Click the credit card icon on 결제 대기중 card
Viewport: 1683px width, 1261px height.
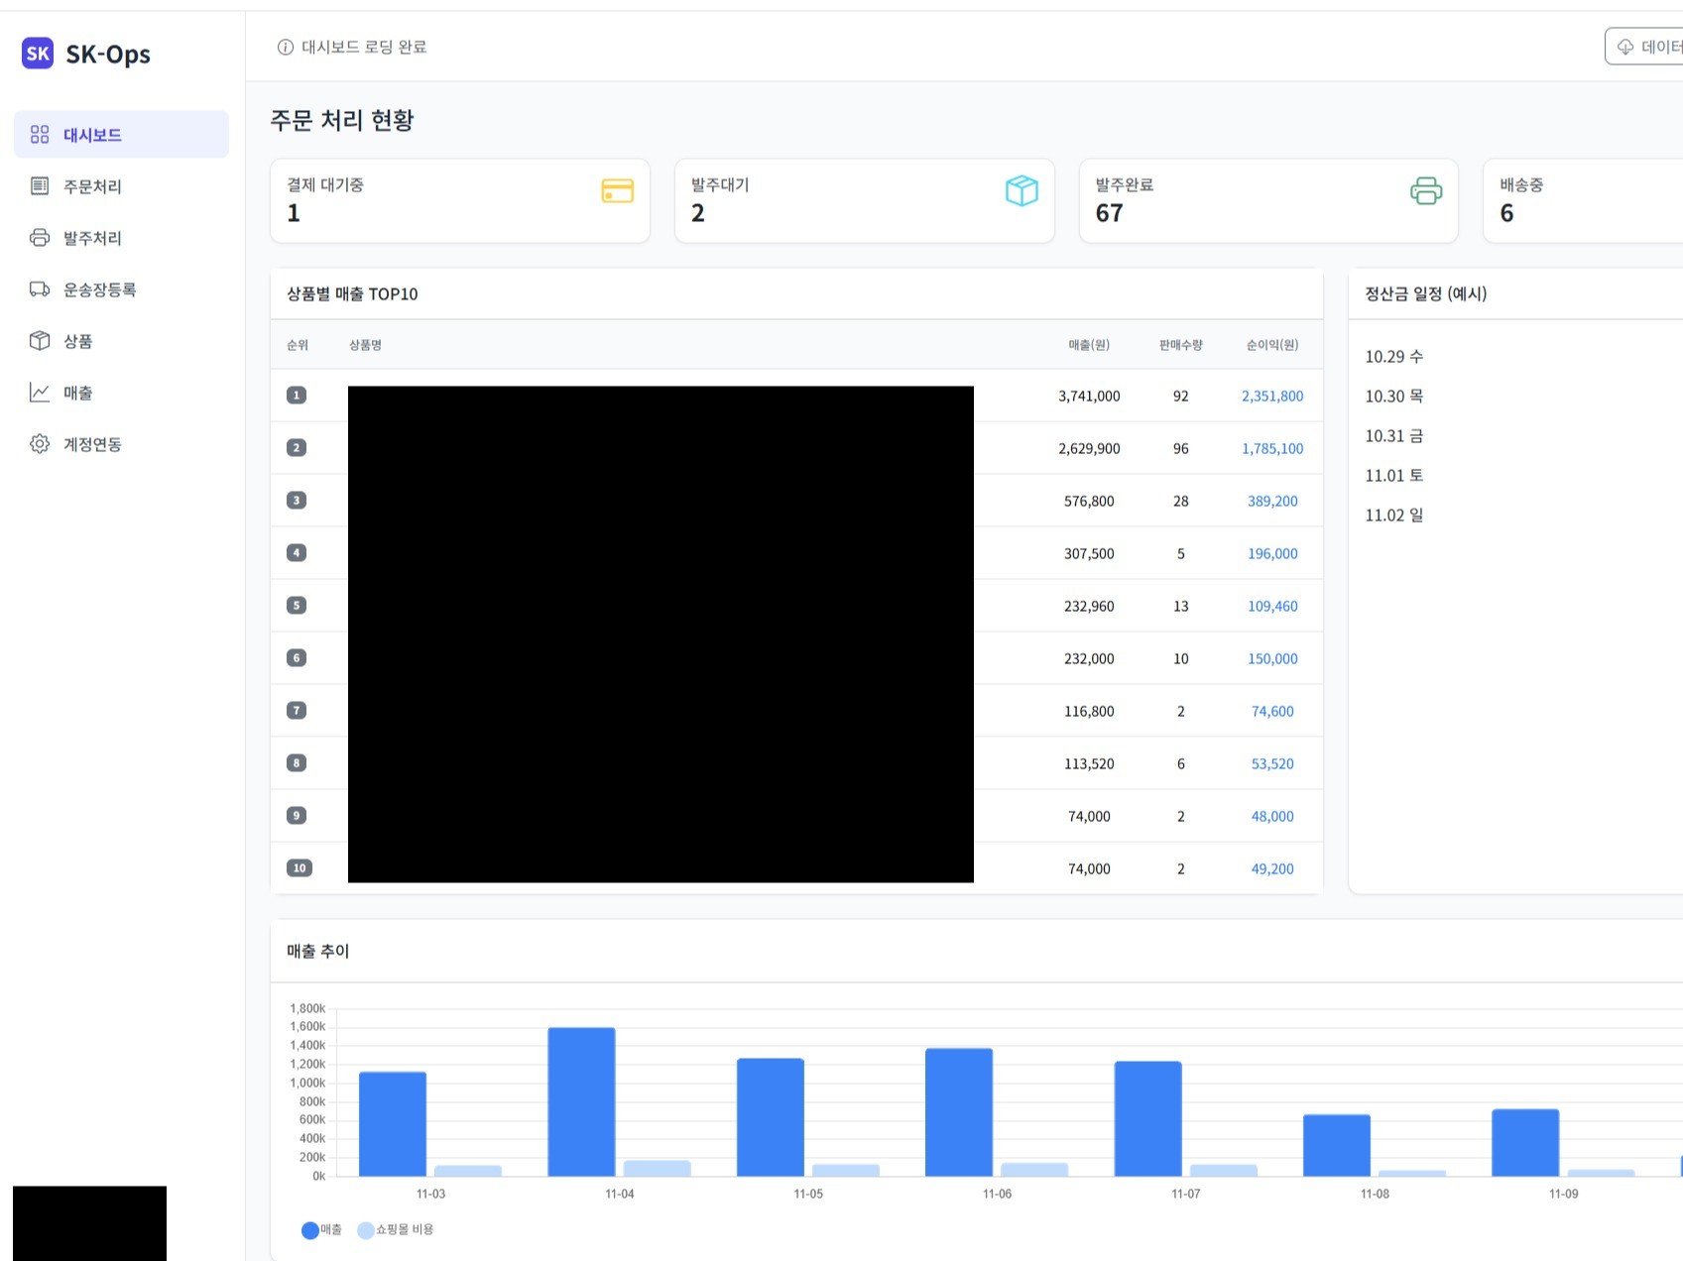coord(617,190)
